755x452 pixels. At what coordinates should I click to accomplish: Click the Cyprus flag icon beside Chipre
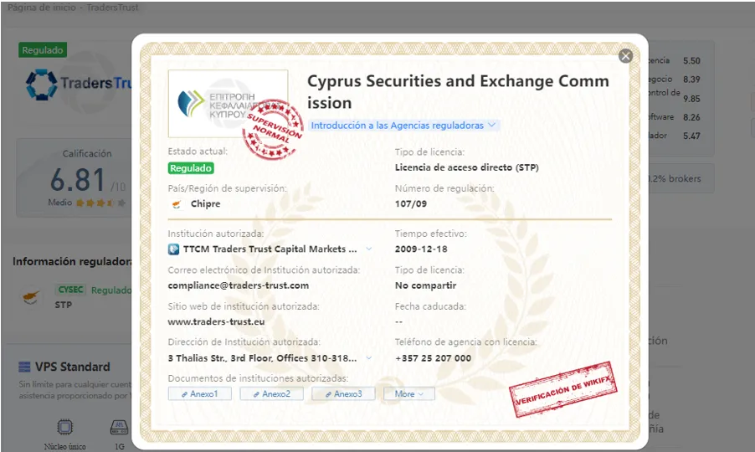(x=177, y=204)
